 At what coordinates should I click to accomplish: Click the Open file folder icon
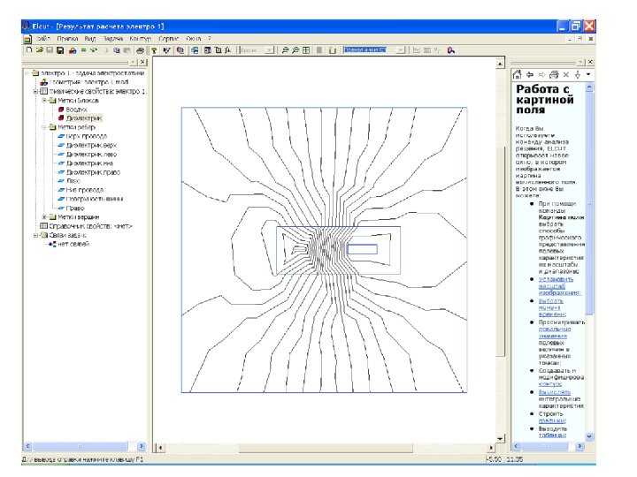[x=40, y=50]
